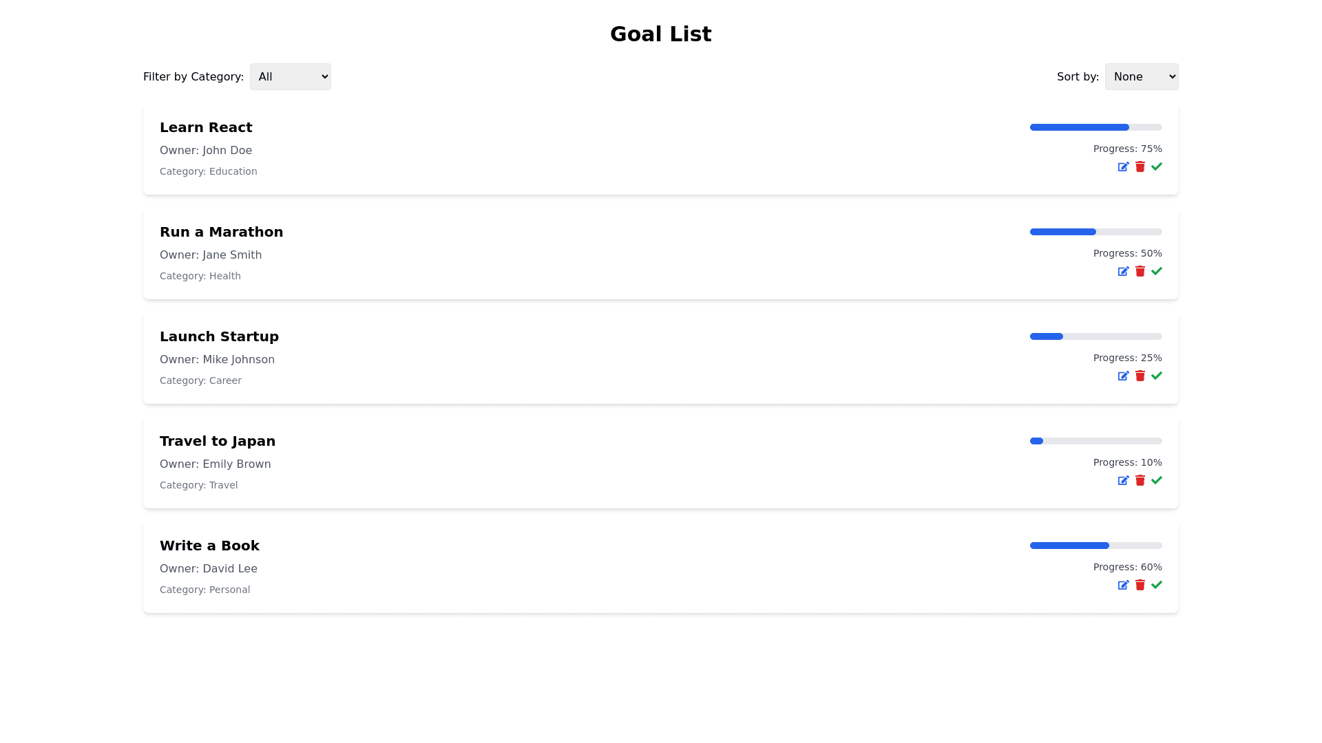Delete the Run a Marathon goal
The width and height of the screenshot is (1322, 743).
click(x=1140, y=271)
